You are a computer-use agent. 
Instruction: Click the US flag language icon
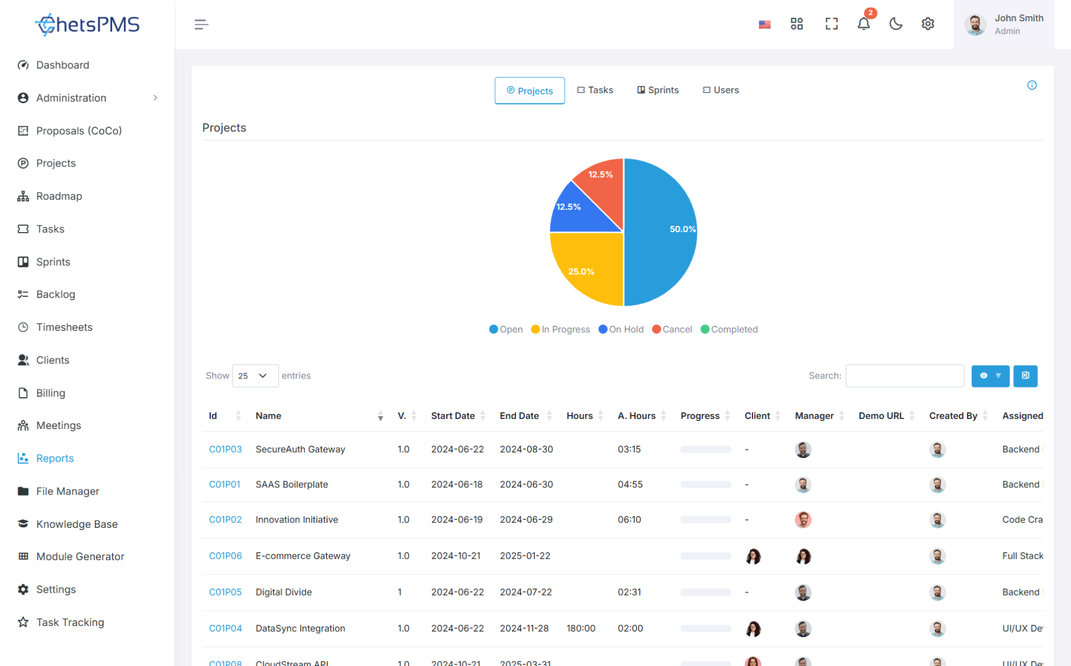coord(765,24)
